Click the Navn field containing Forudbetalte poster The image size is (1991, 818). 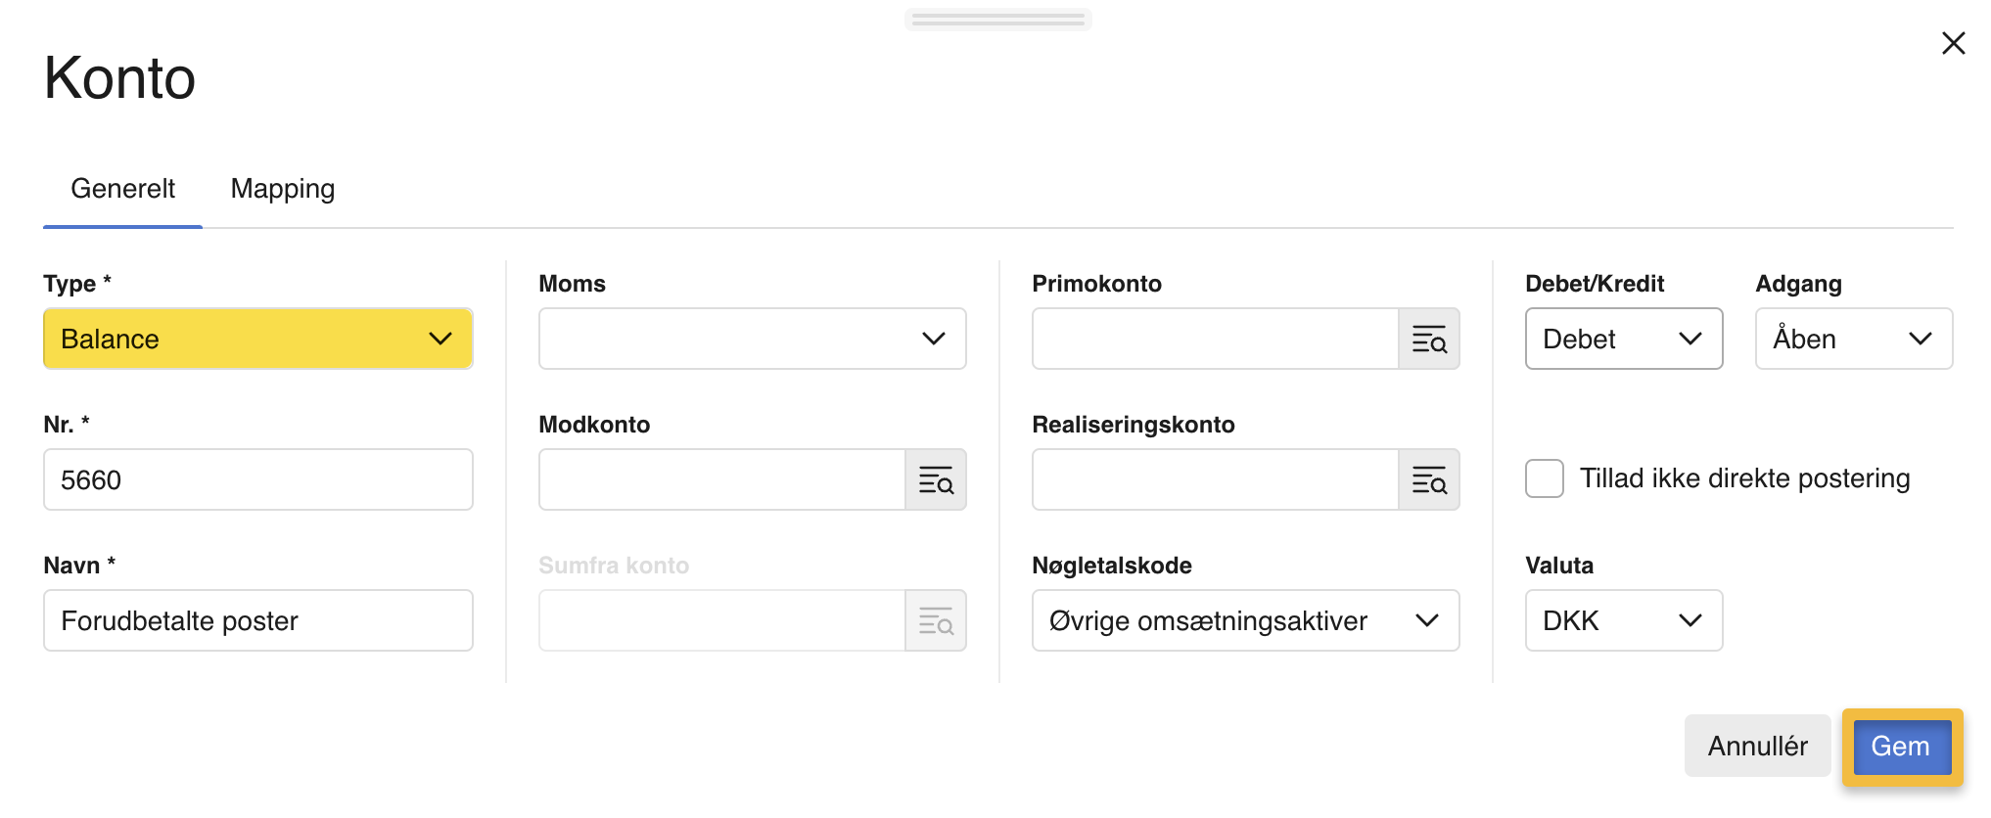256,620
